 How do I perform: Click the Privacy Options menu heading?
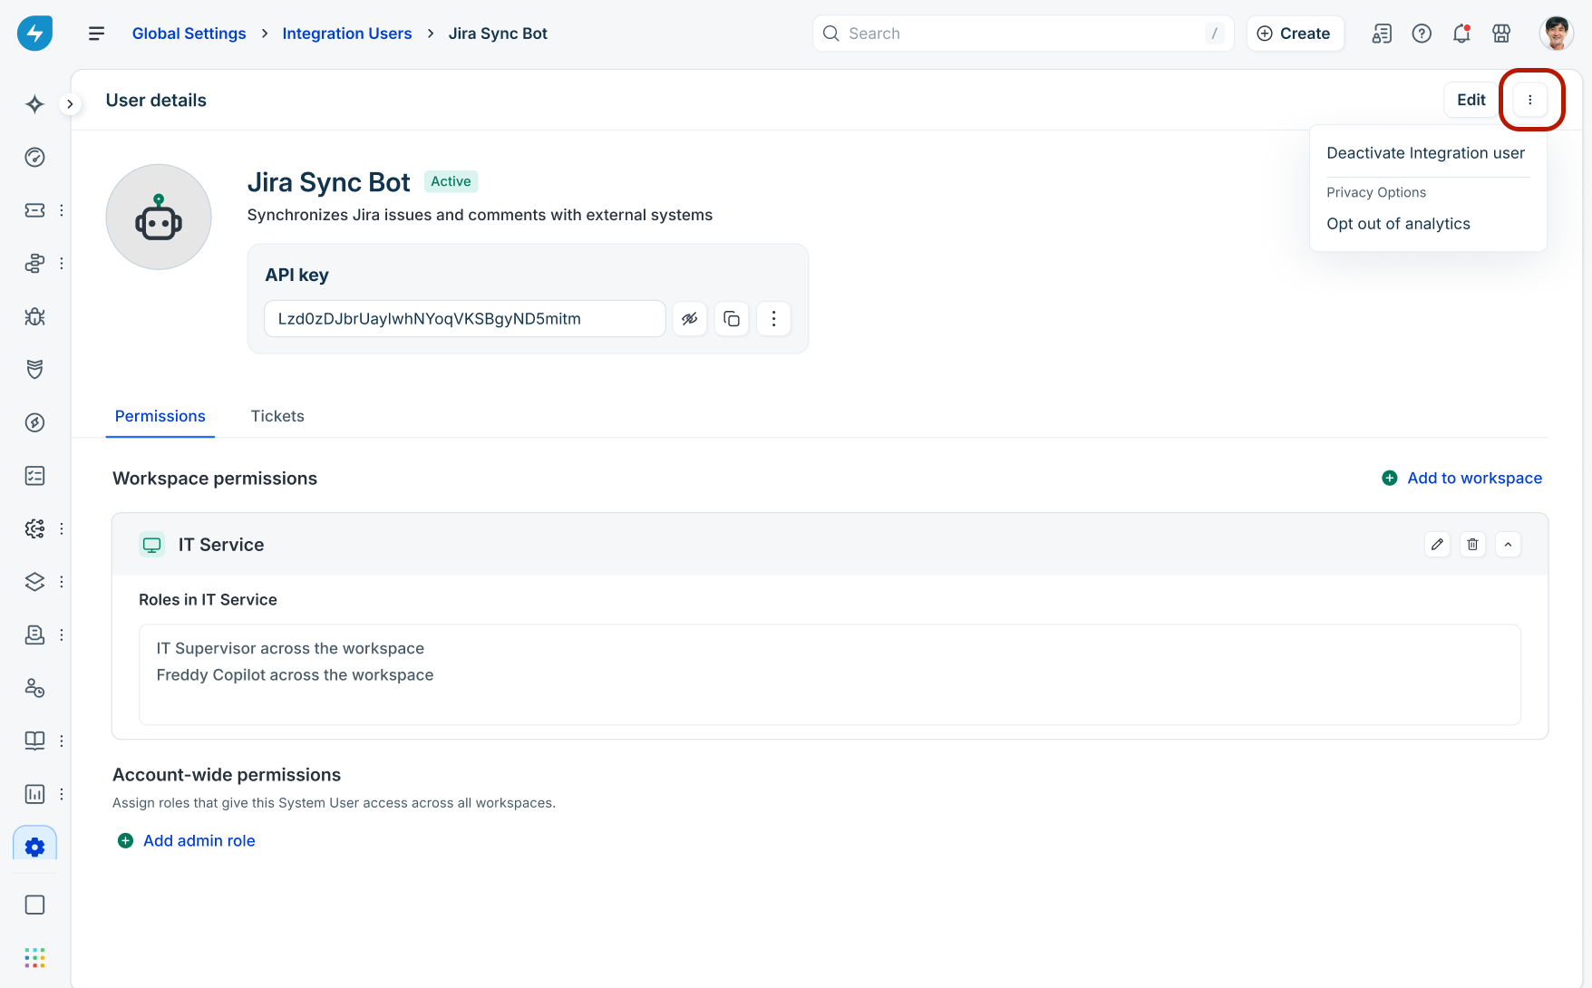pyautogui.click(x=1376, y=192)
